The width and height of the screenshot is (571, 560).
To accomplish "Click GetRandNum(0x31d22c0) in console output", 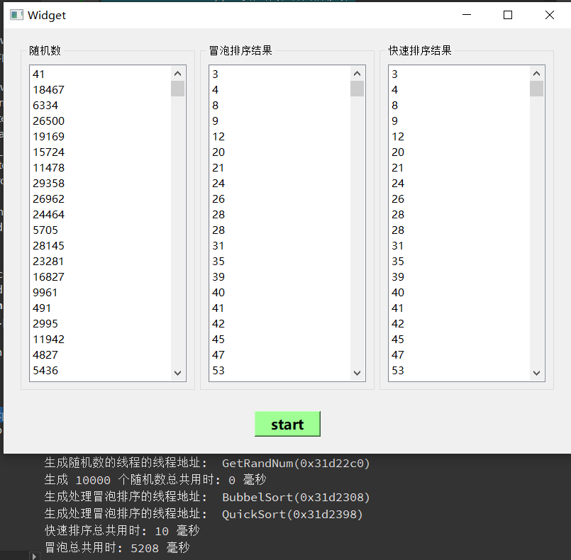I will pyautogui.click(x=296, y=463).
